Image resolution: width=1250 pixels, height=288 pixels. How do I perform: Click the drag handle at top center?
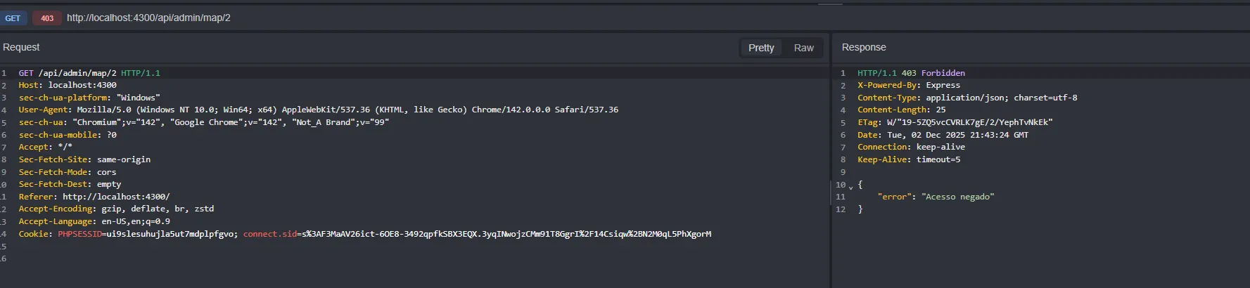point(830,4)
